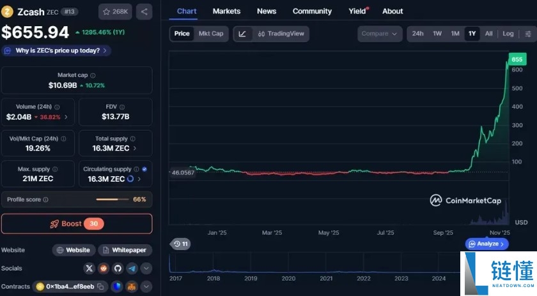Click Profile score info icon

click(x=45, y=200)
